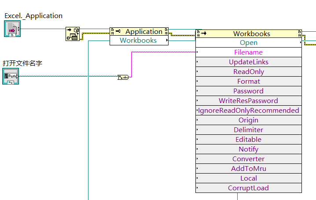Click the invoke arrow icon on Workbooks header

(204, 33)
